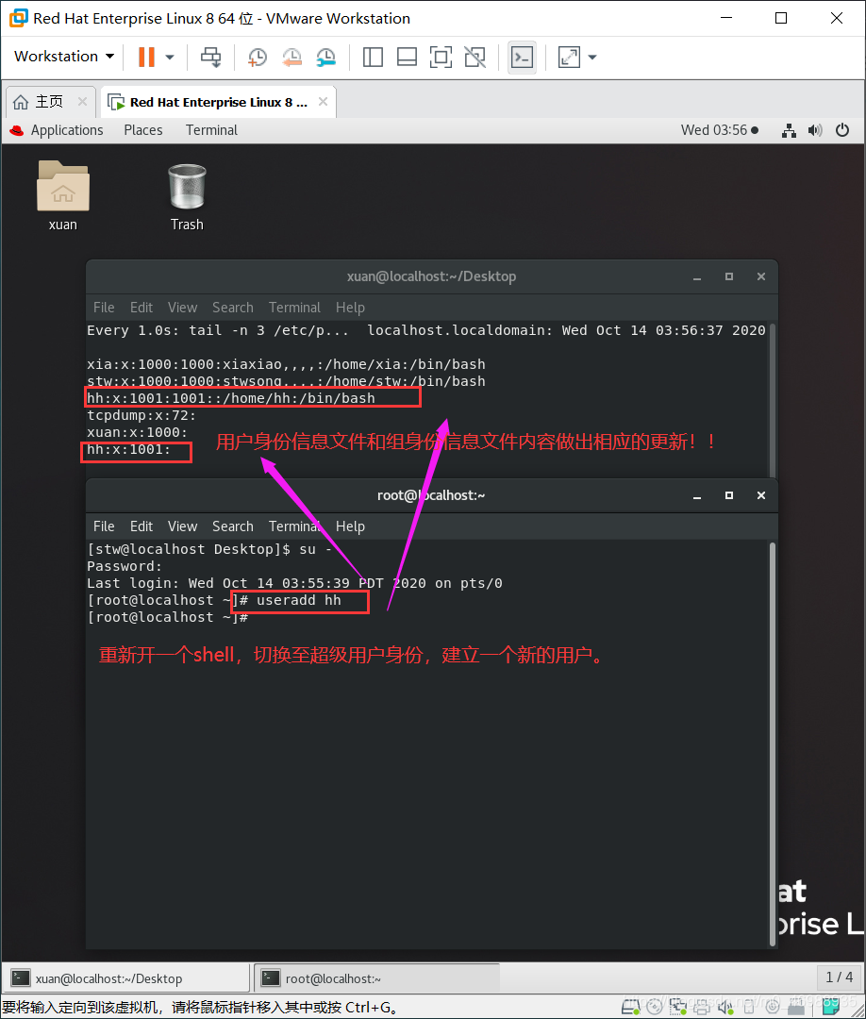Close the xuan@localhost terminal window

(760, 276)
